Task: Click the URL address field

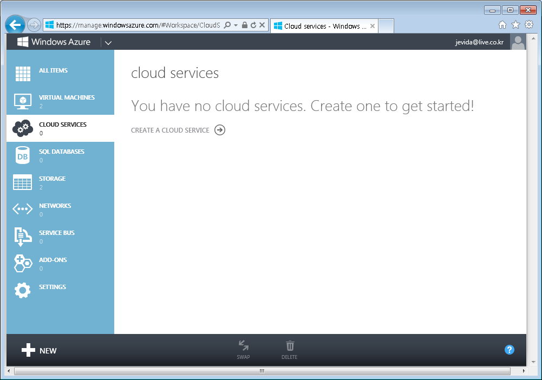Action: coord(138,25)
